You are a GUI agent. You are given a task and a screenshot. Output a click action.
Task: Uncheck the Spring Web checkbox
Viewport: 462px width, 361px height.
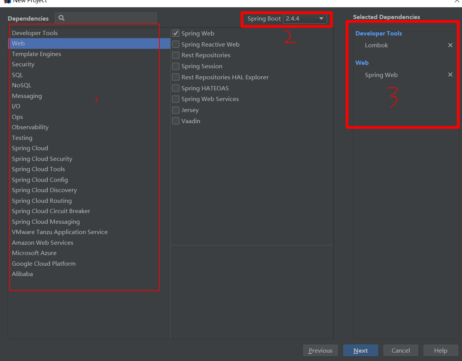click(176, 33)
